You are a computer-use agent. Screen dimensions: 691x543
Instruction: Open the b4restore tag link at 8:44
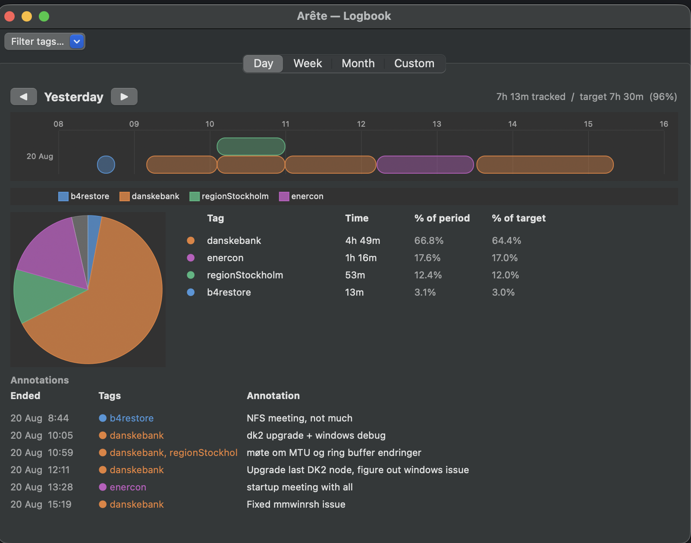(132, 418)
